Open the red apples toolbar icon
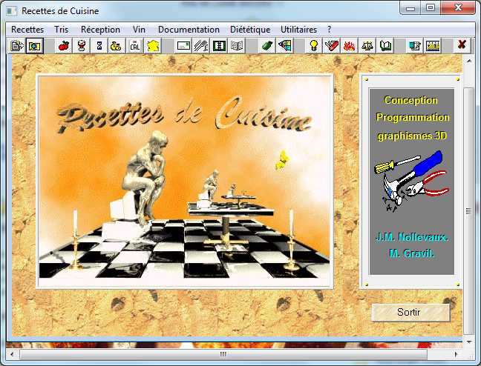 click(64, 46)
